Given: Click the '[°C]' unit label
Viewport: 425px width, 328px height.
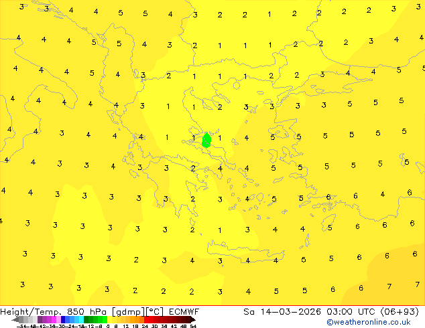Looking at the screenshot, I should coord(155,312).
